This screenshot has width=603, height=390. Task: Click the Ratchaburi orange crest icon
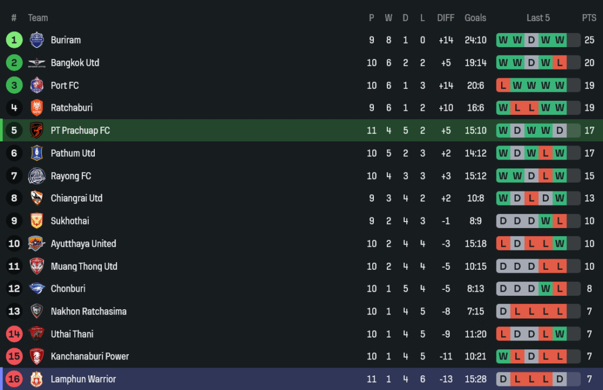pos(37,108)
